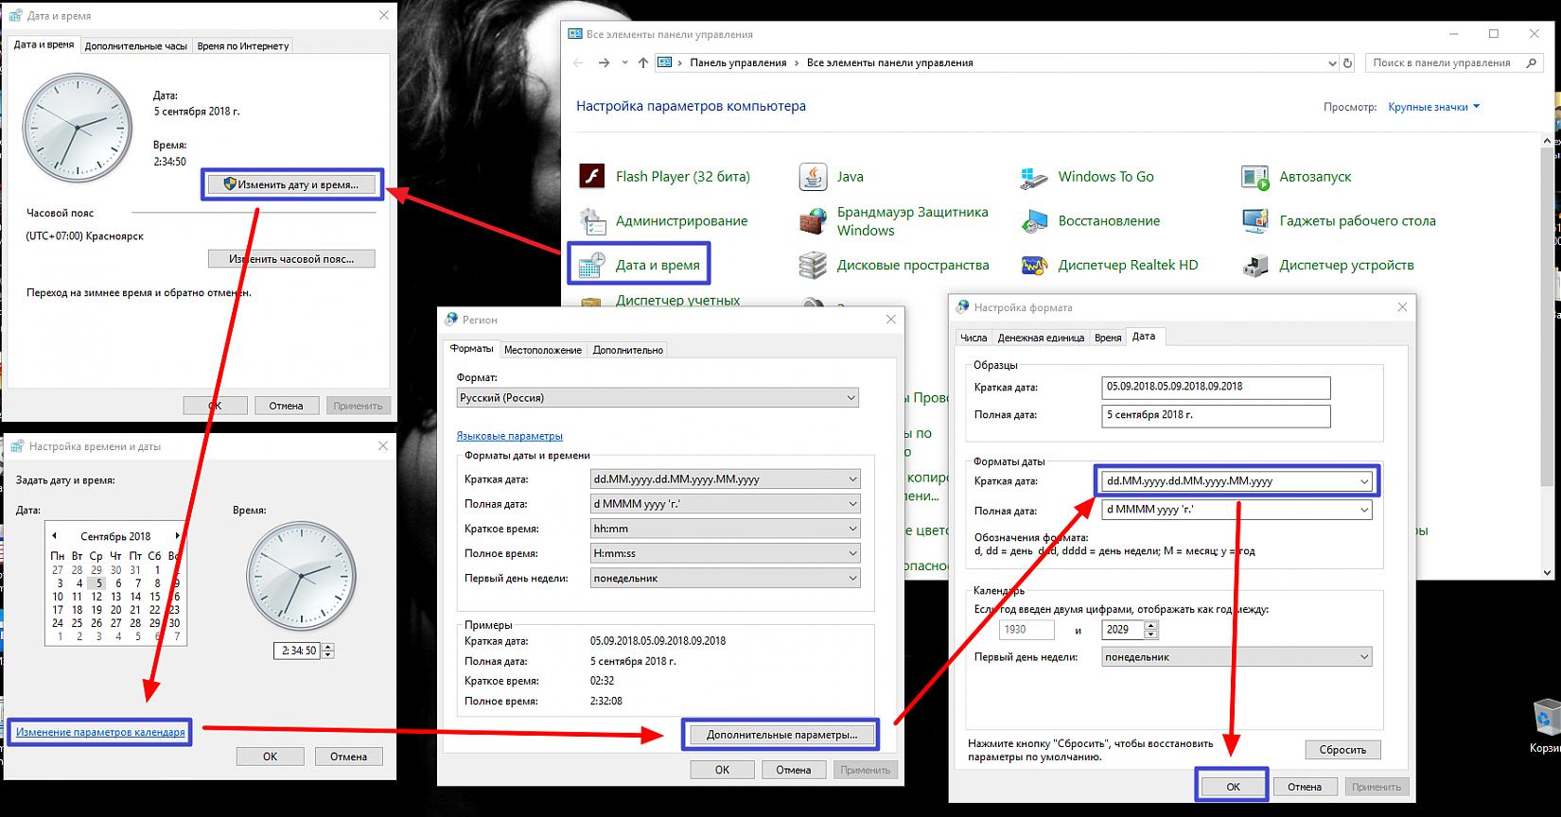Click Отмена in Дата и время dialog
The width and height of the screenshot is (1561, 817).
coord(286,406)
